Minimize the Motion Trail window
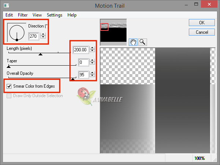 pyautogui.click(x=186, y=5)
